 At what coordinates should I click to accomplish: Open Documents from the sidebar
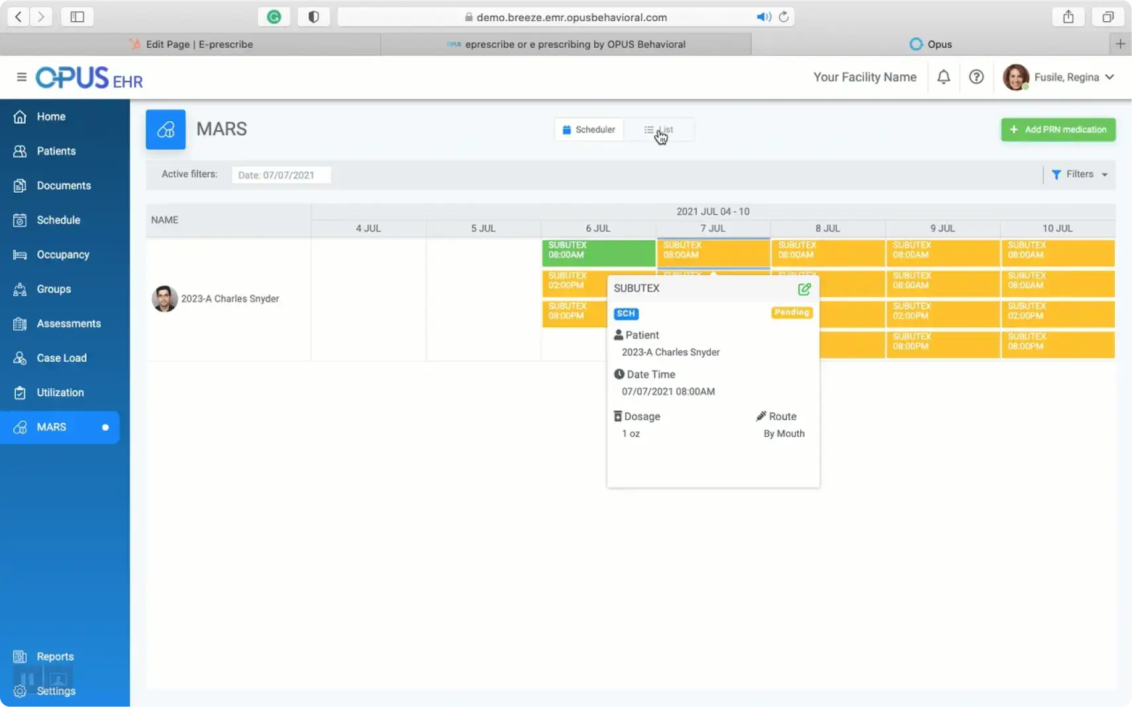(x=64, y=186)
